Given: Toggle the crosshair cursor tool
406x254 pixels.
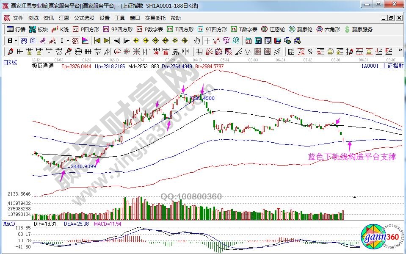Looking at the screenshot, I should pyautogui.click(x=207, y=41).
